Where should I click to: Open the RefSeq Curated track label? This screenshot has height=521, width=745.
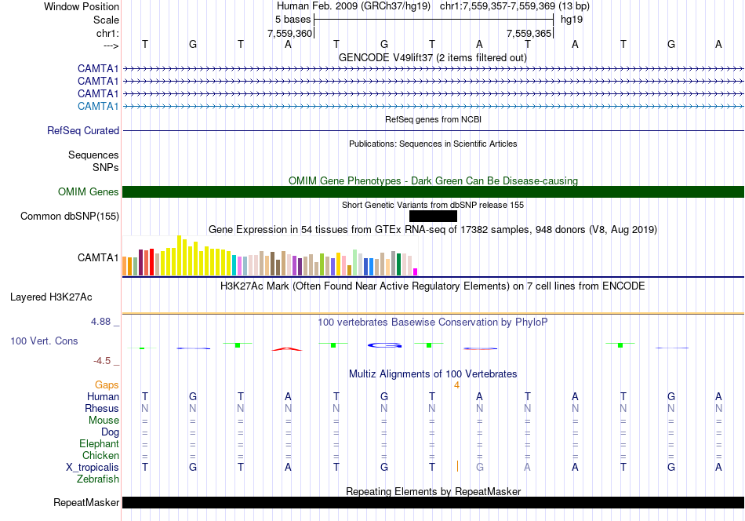click(x=83, y=130)
